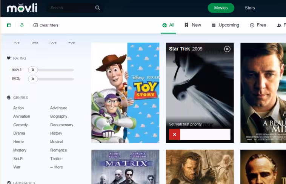This screenshot has height=184, width=286.
Task: Filter by Drama genre
Action: [x=19, y=133]
